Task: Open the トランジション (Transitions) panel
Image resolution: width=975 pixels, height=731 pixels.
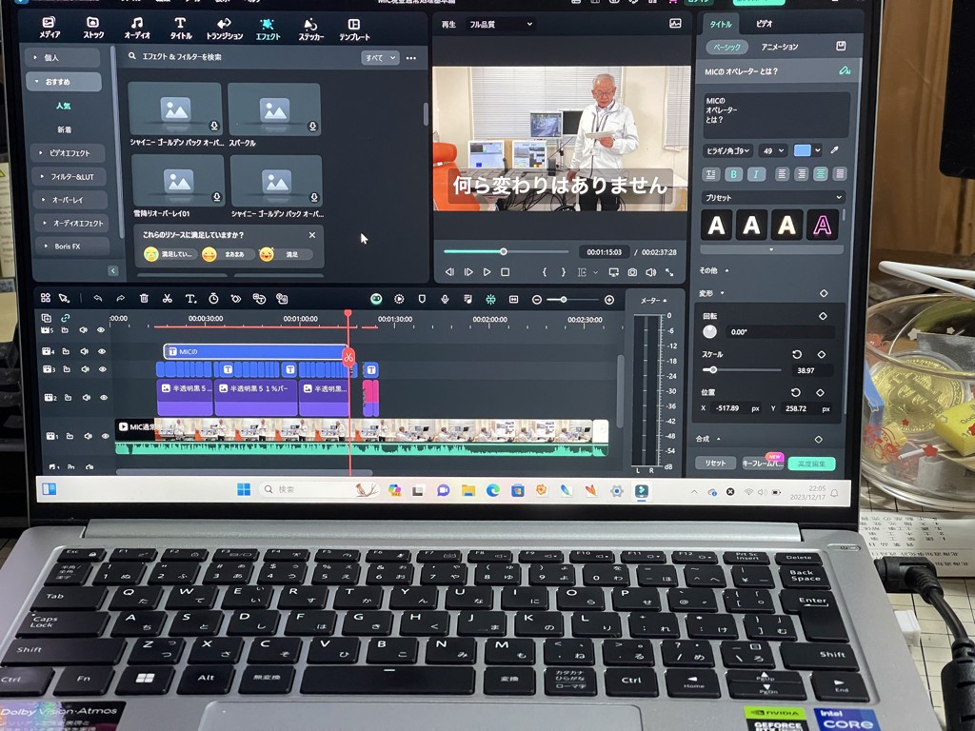Action: click(x=224, y=28)
